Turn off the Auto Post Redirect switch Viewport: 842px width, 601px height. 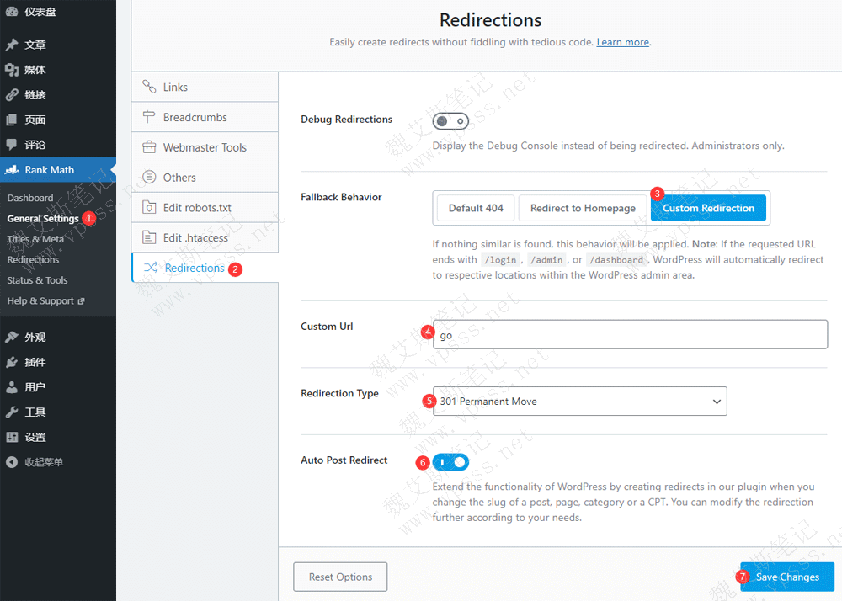450,461
